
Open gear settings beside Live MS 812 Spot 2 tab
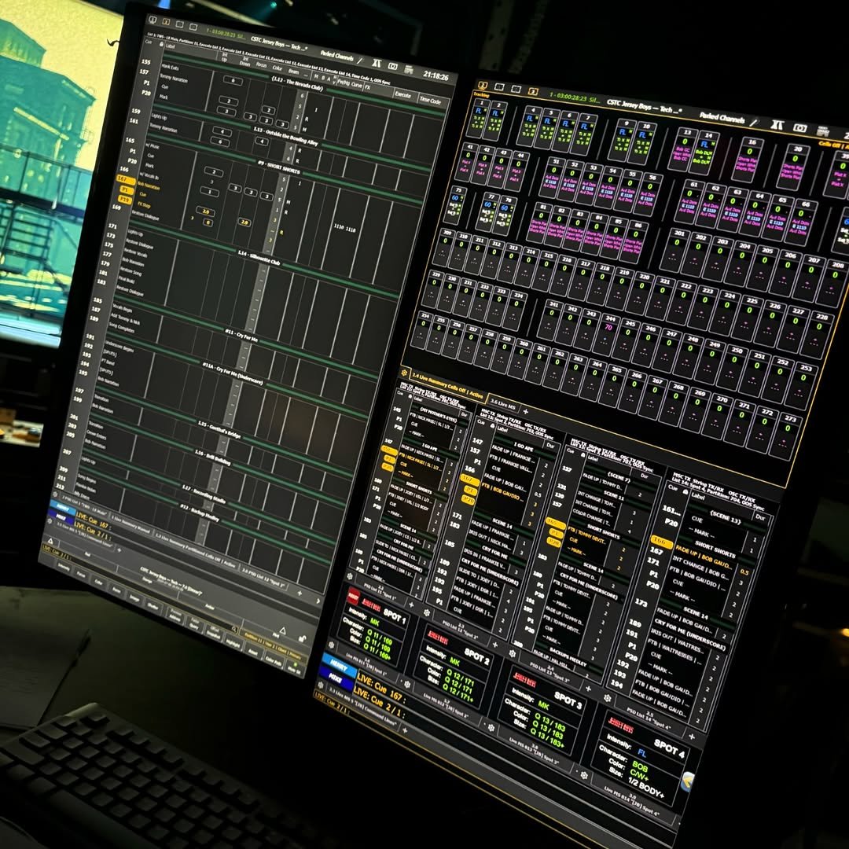tap(407, 684)
